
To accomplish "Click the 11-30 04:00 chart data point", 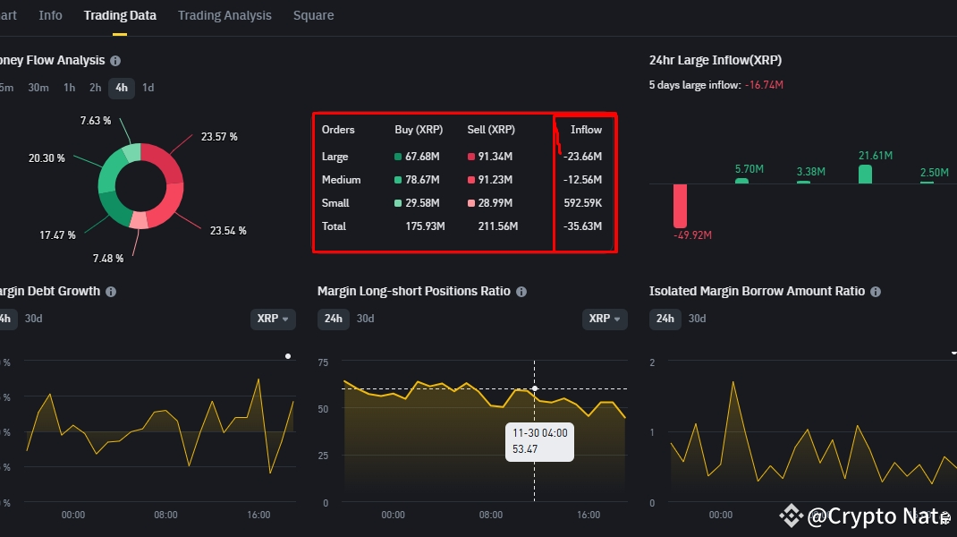I will point(535,388).
